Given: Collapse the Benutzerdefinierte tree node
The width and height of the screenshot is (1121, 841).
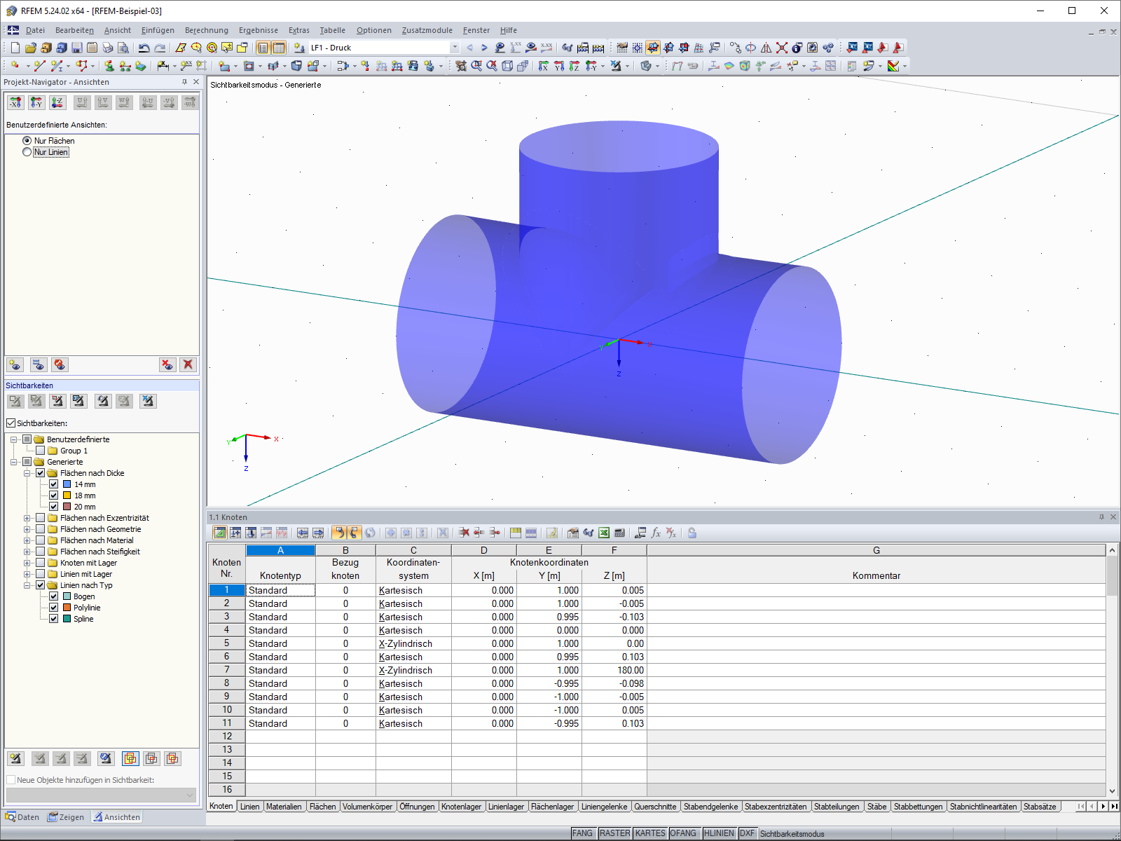Looking at the screenshot, I should coord(13,439).
